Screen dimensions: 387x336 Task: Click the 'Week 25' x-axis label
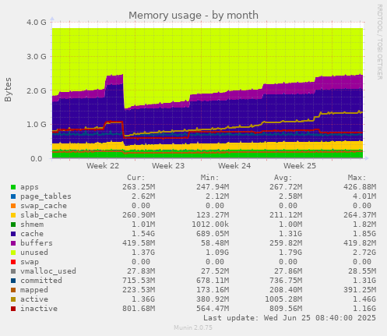300,166
